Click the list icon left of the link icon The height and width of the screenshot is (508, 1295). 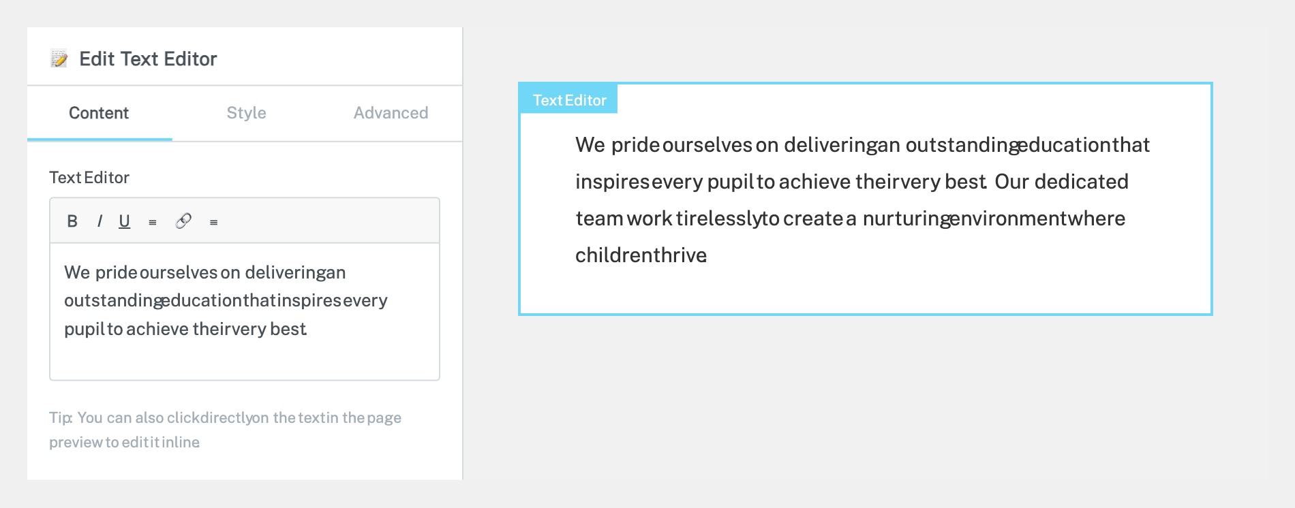(153, 222)
